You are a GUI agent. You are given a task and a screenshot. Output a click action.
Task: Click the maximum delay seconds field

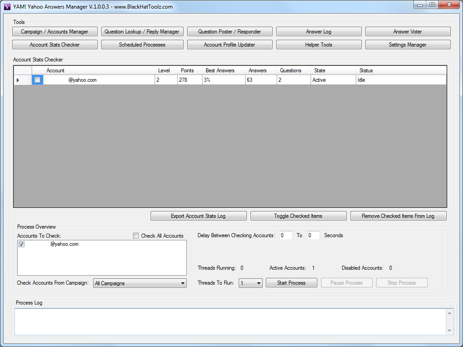(x=313, y=235)
